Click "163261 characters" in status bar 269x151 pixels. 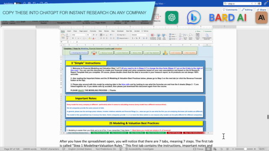point(50,149)
